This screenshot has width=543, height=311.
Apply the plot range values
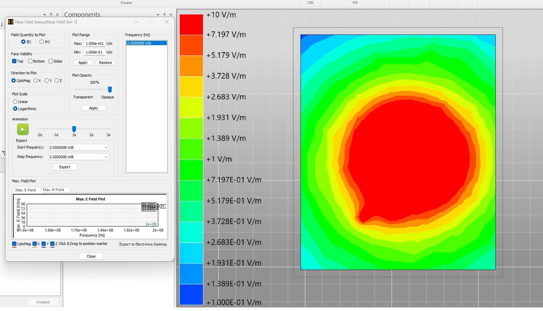83,63
